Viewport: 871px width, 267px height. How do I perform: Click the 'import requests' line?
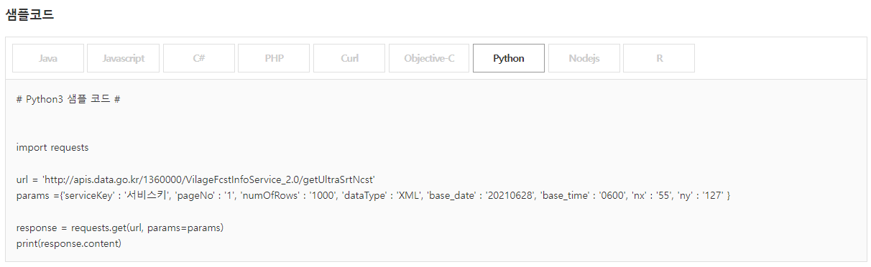coord(52,147)
